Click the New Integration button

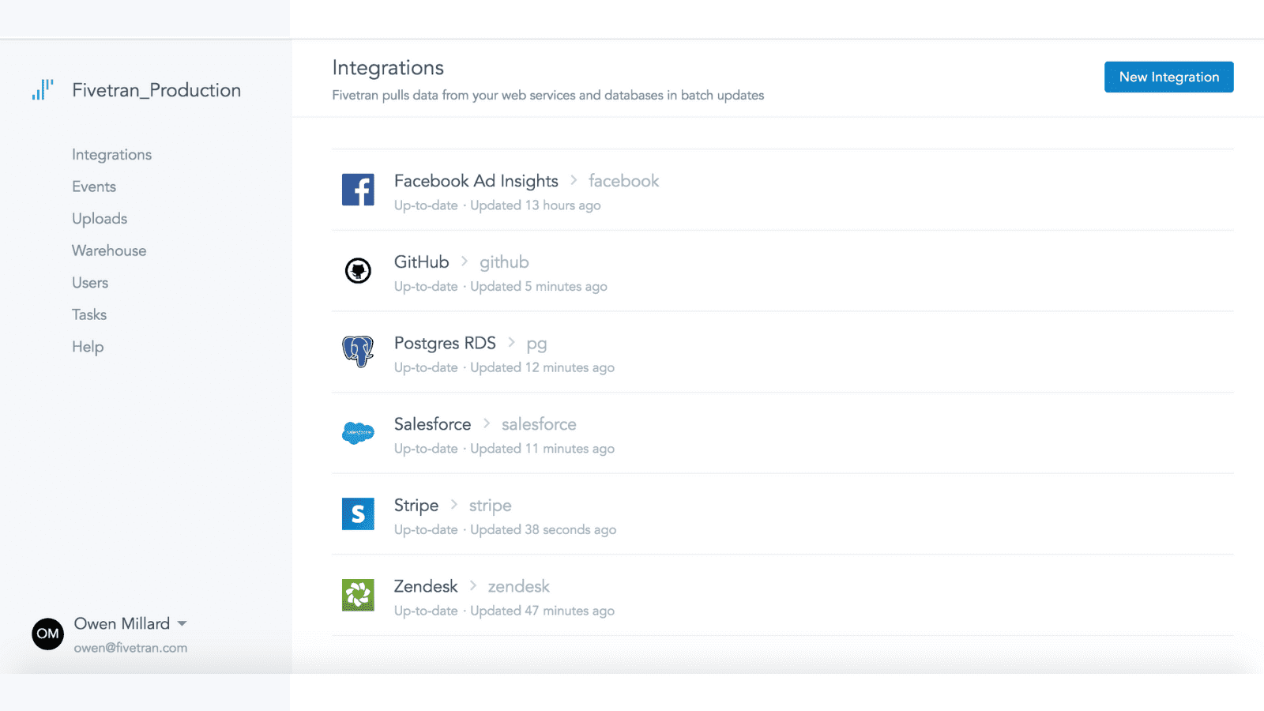coord(1169,77)
